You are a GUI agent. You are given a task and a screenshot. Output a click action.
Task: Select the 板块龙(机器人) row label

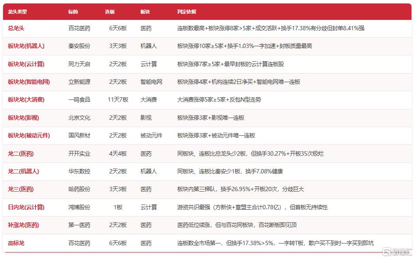26,46
